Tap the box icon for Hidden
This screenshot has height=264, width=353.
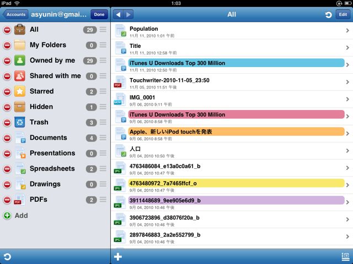pyautogui.click(x=20, y=107)
